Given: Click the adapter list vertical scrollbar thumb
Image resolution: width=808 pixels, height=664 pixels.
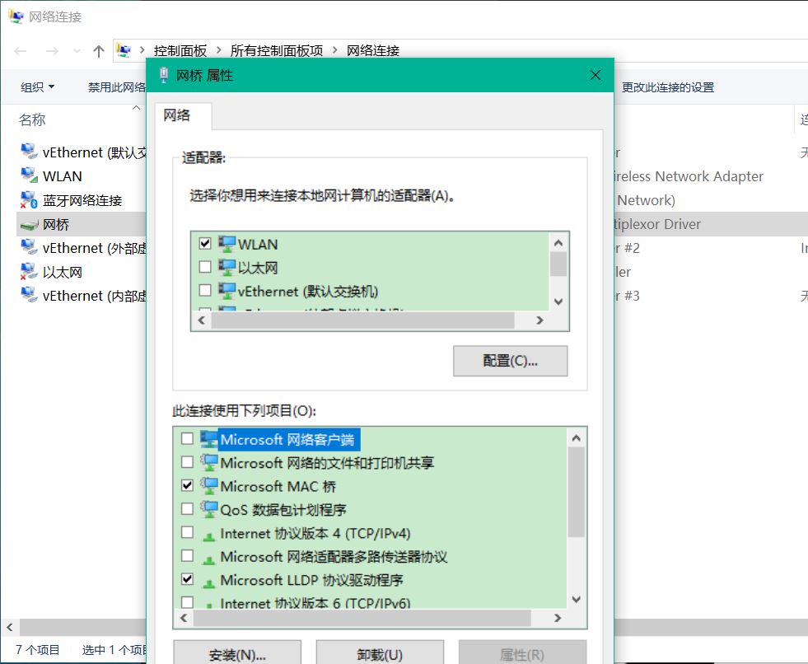Looking at the screenshot, I should pos(558,264).
